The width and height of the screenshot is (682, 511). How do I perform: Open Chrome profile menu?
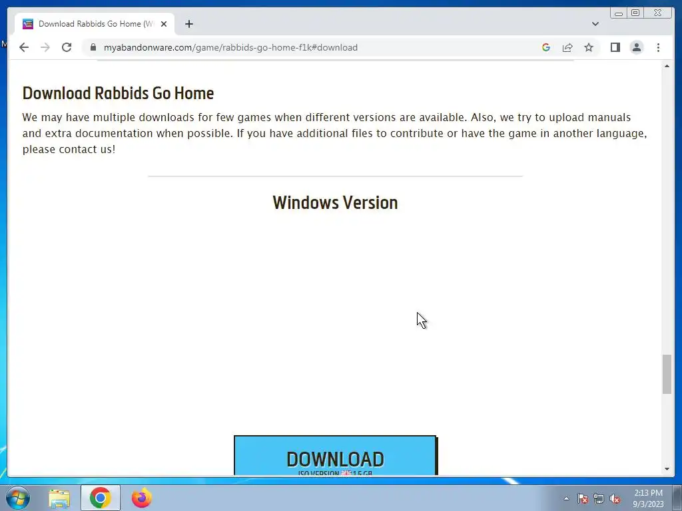pos(636,47)
